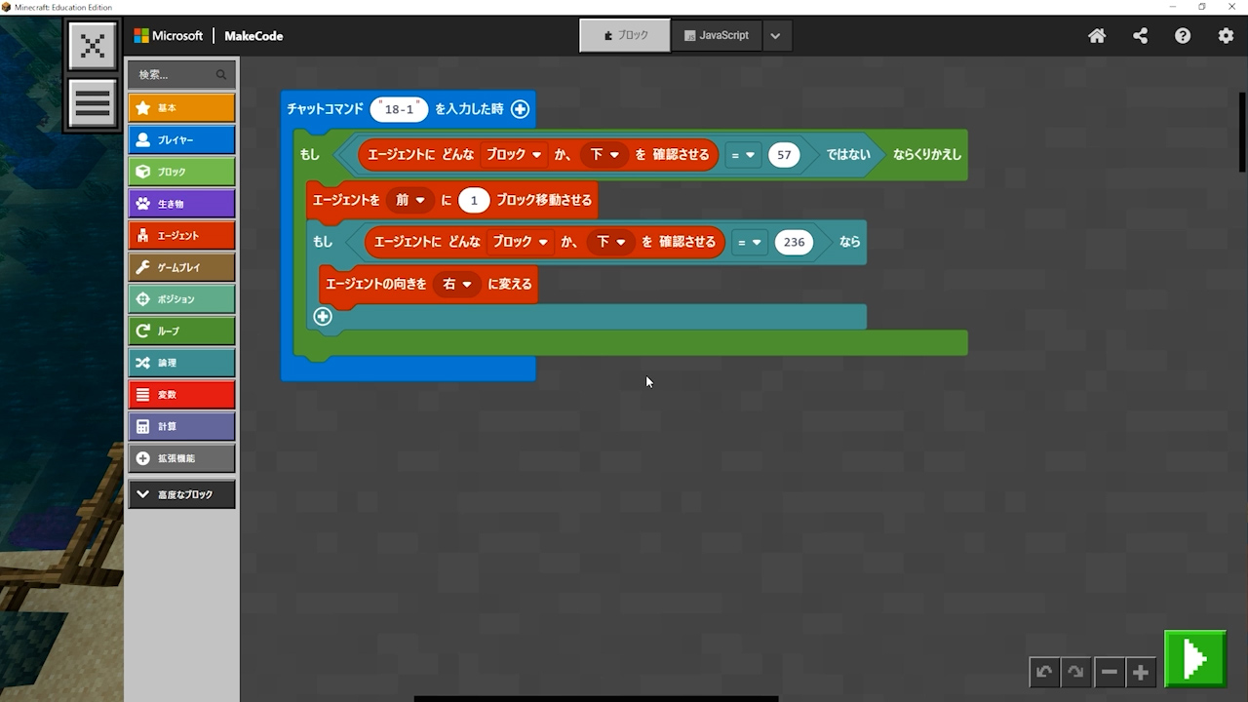This screenshot has width=1248, height=702.
Task: Zoom in with the plus button
Action: tap(1141, 672)
